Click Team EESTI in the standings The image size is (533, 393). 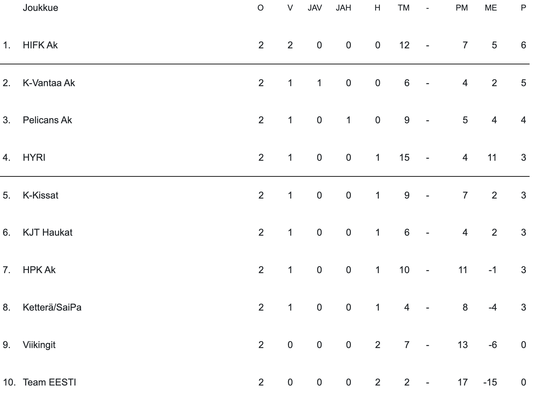(x=49, y=382)
